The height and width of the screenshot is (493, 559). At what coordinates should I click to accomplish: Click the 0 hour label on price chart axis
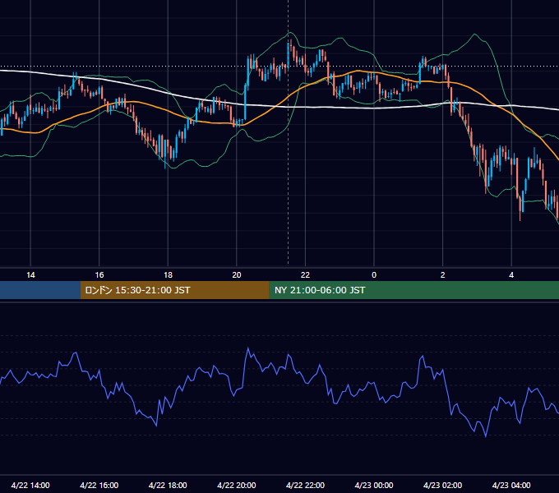point(374,275)
